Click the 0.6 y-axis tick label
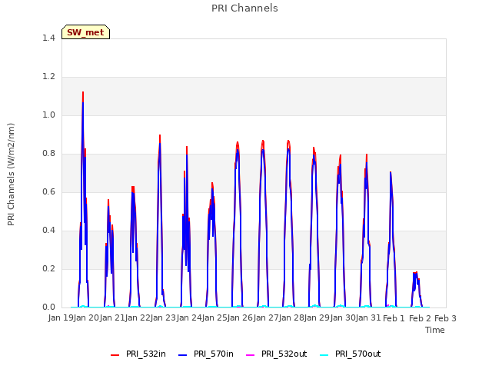 48,191
